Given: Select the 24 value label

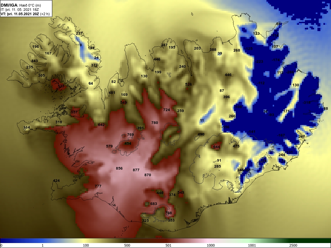Looking at the screenshot, I should pyautogui.click(x=96, y=58).
